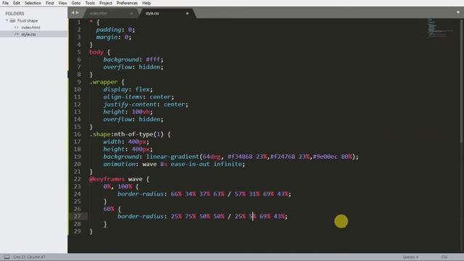Select style.css in the sidebar

point(28,34)
